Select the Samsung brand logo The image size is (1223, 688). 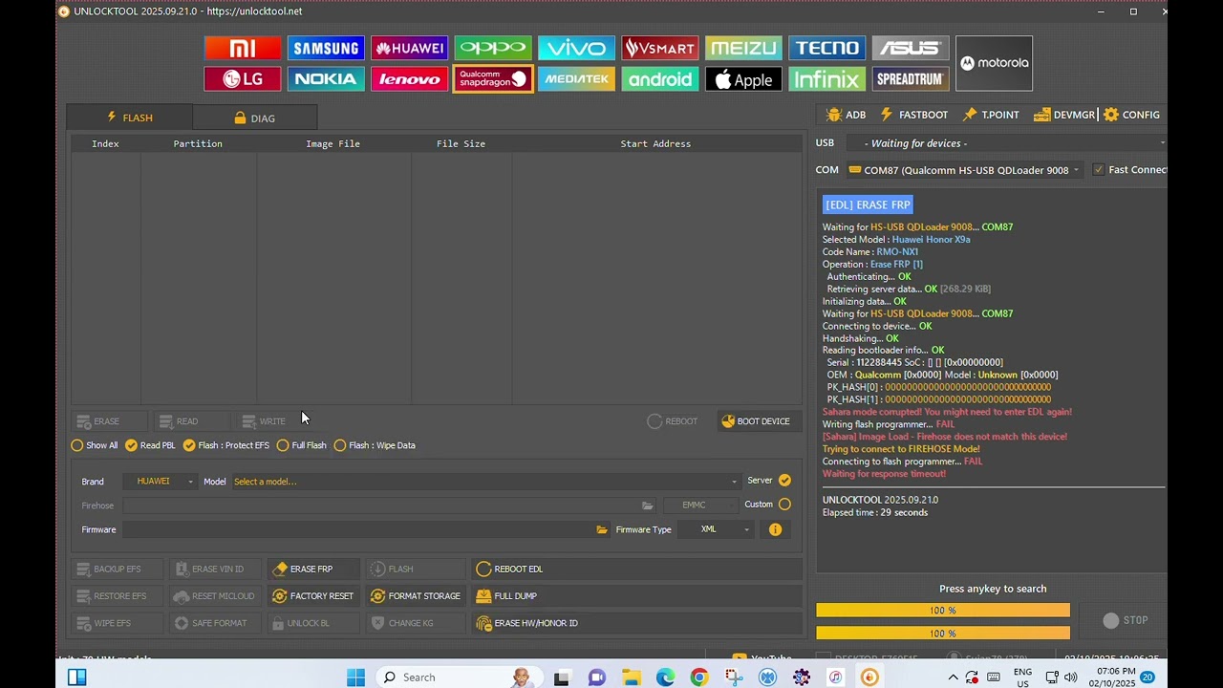[x=326, y=48]
